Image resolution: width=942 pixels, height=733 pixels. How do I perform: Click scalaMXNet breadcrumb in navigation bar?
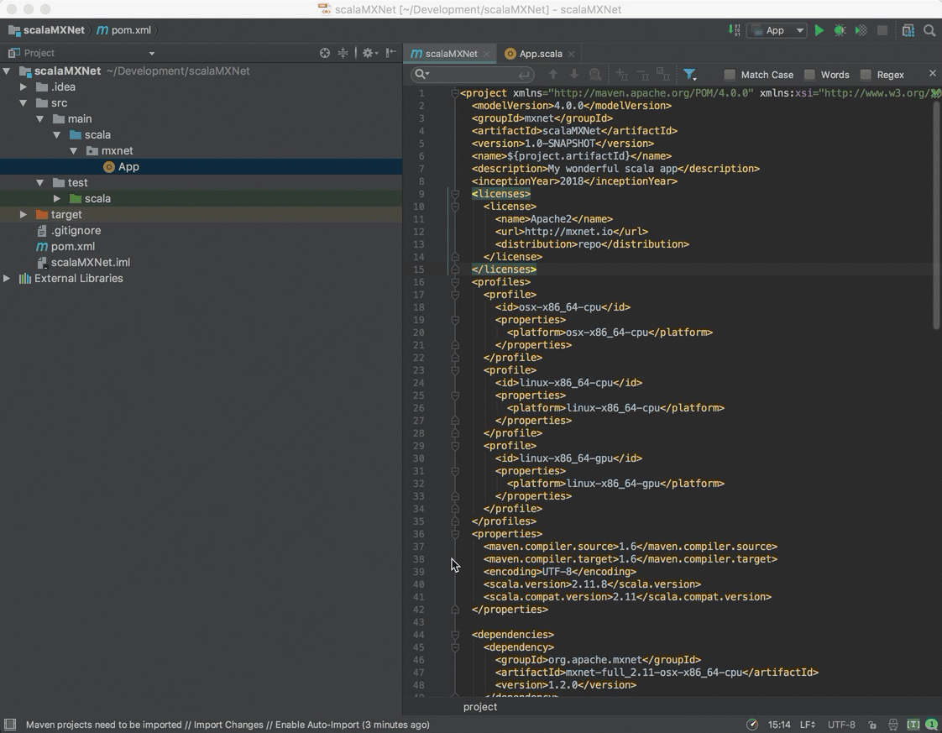[x=46, y=30]
